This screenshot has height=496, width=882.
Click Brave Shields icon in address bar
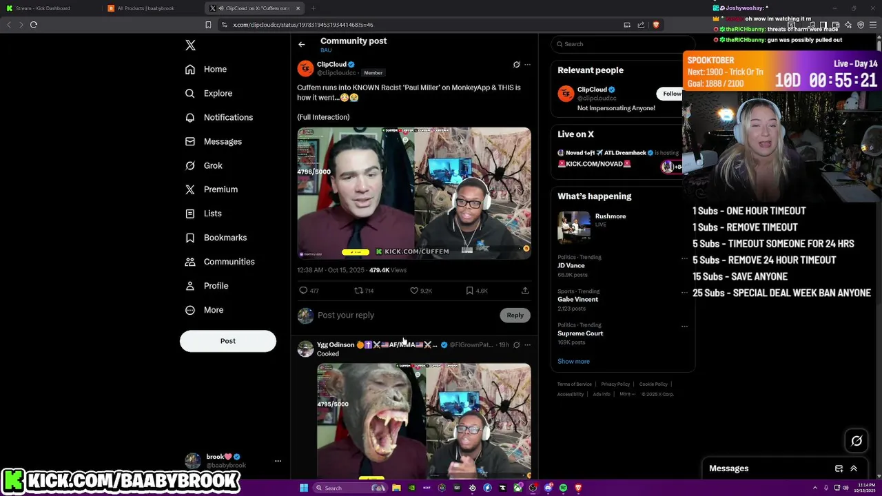click(655, 25)
